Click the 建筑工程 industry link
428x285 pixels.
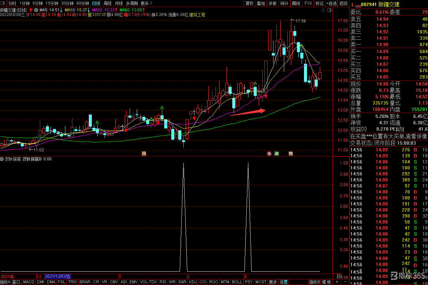click(x=197, y=15)
